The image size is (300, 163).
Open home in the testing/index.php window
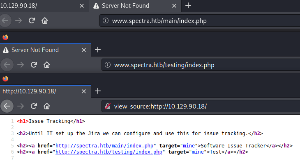coord(47,65)
